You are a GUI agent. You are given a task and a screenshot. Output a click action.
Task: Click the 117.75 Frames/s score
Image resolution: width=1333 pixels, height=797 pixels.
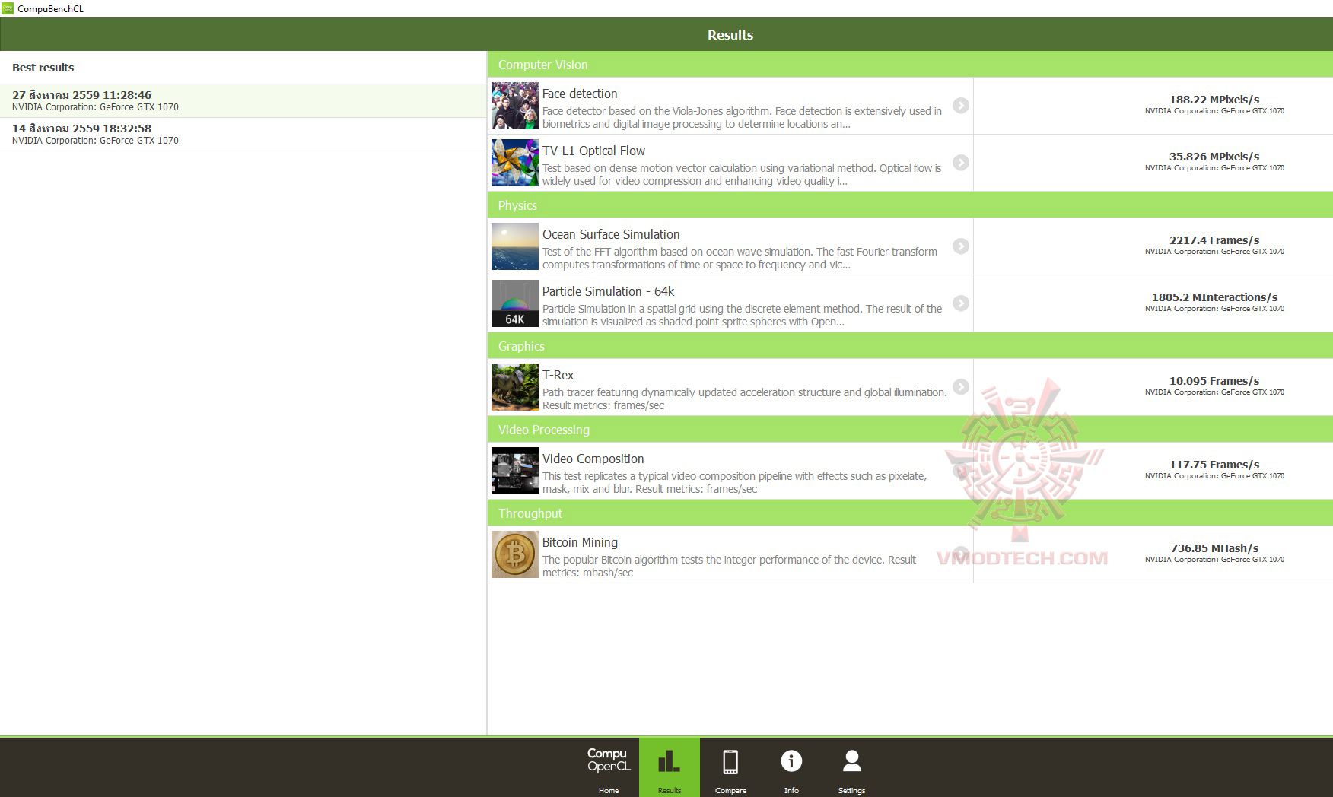pos(1214,465)
